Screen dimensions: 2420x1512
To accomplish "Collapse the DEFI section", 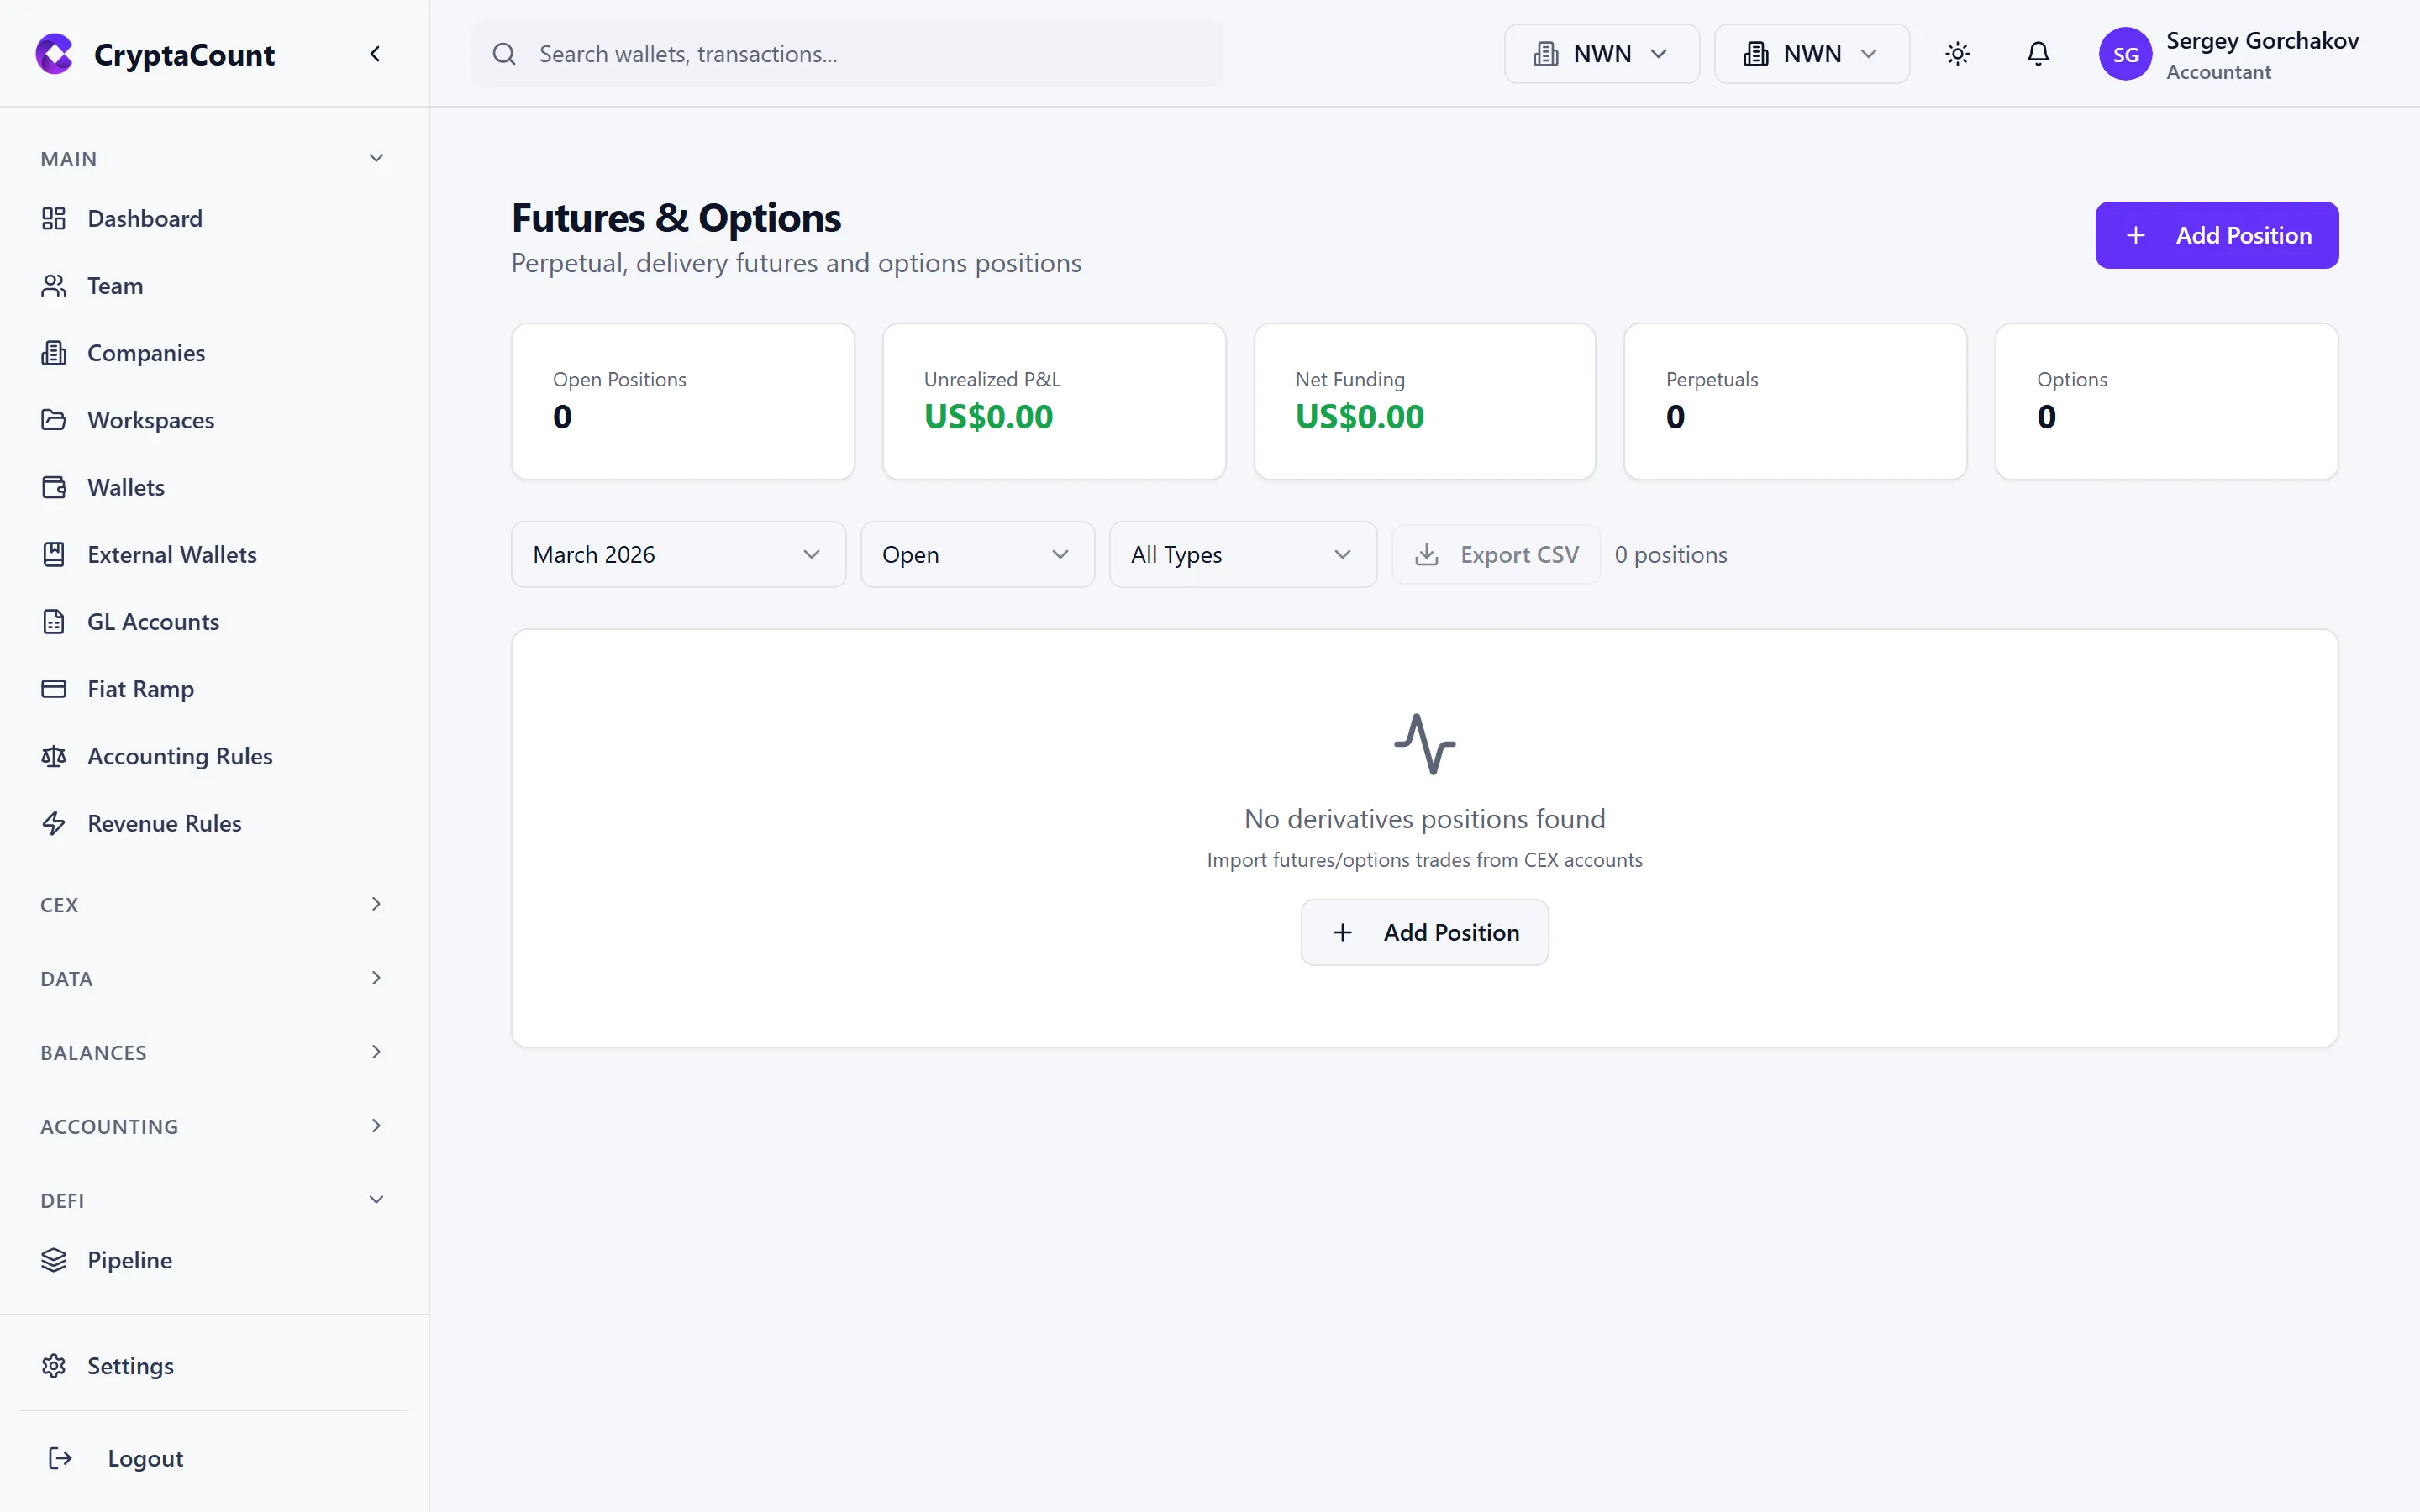I will (376, 1200).
